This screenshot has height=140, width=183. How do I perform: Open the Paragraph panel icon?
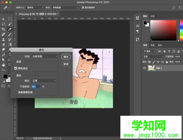coord(138,31)
